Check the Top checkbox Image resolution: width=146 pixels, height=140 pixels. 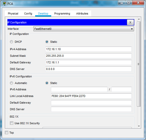[7, 132]
